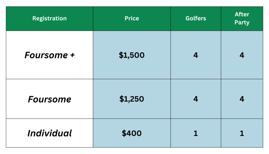Click Golfers count for Foursome + row
Screen dimensions: 269x154
coord(196,55)
